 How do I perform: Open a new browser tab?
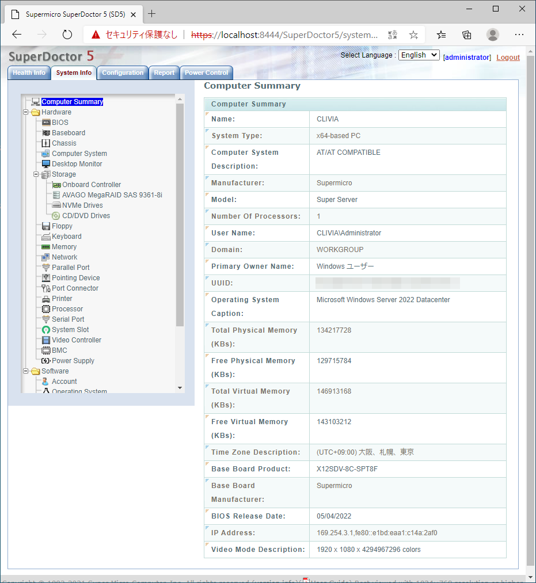pyautogui.click(x=152, y=14)
